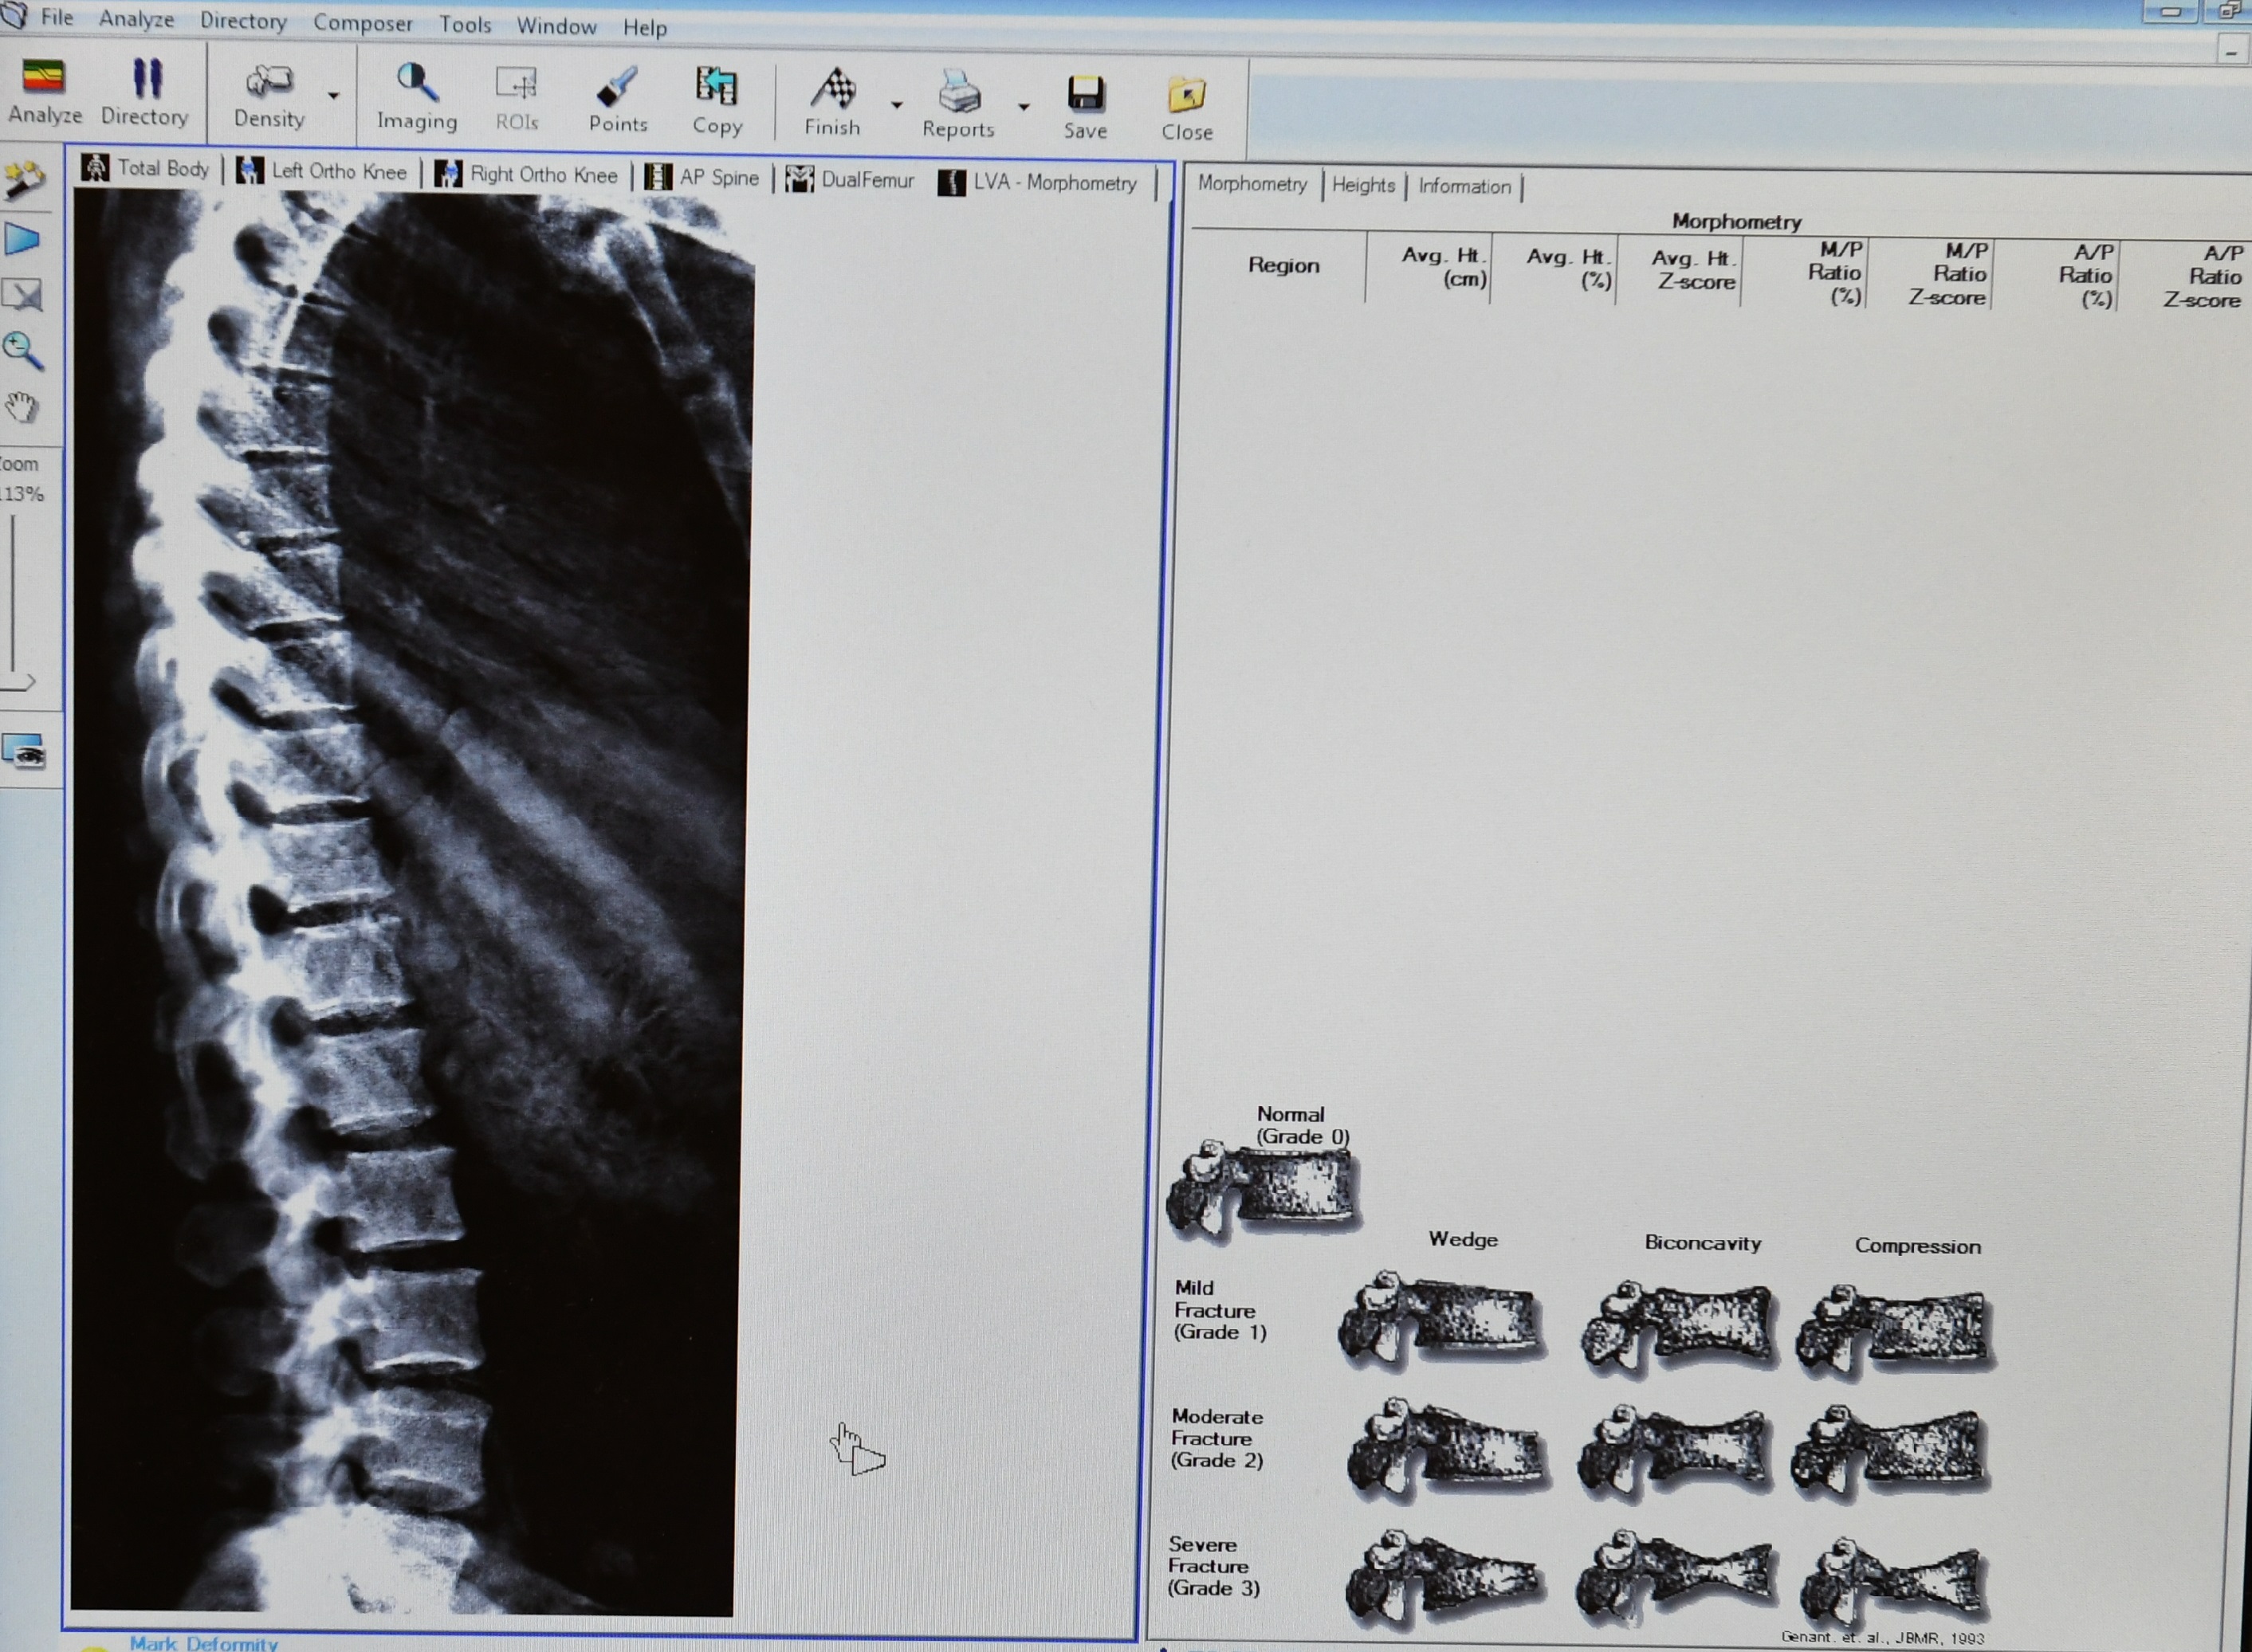The image size is (2252, 1652).
Task: Activate the hand pan tool
Action: (22, 408)
